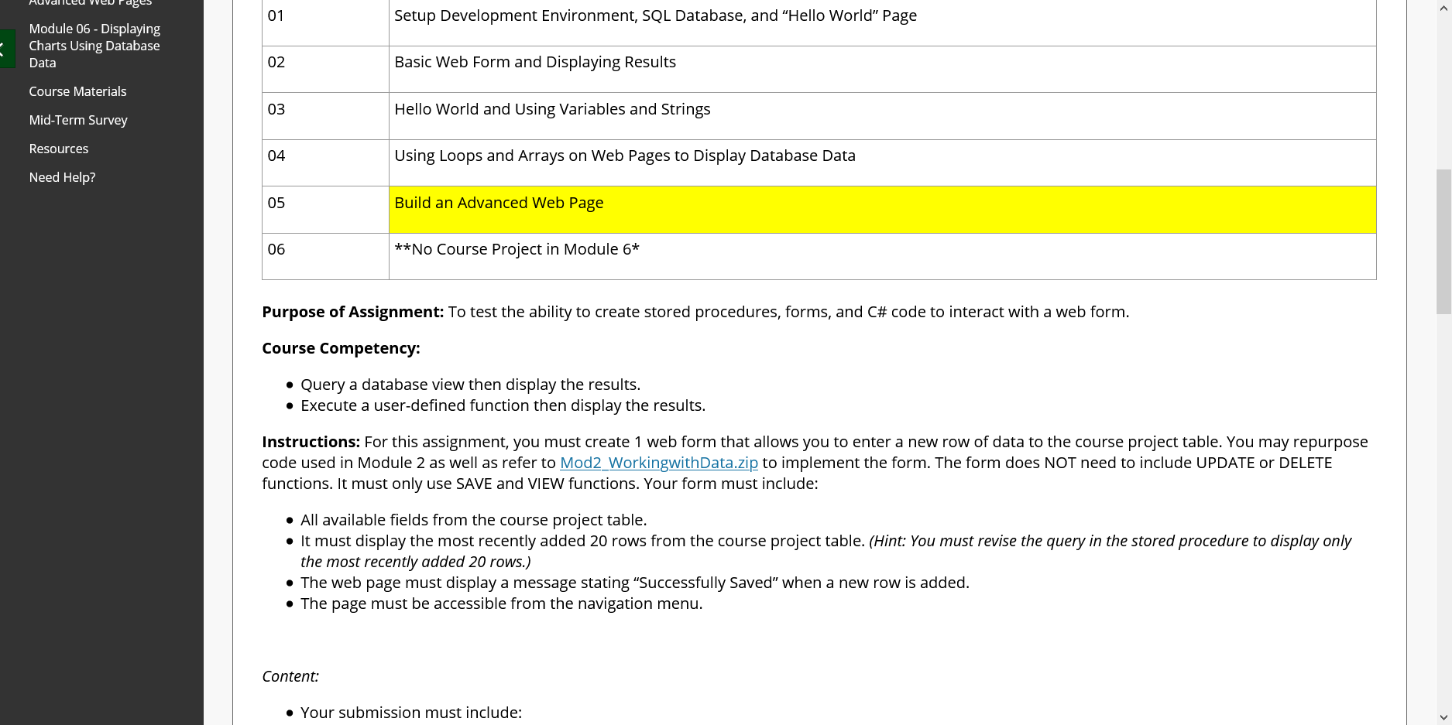Select Advanced Web Pages at sidebar top
1452x725 pixels.
click(x=90, y=4)
